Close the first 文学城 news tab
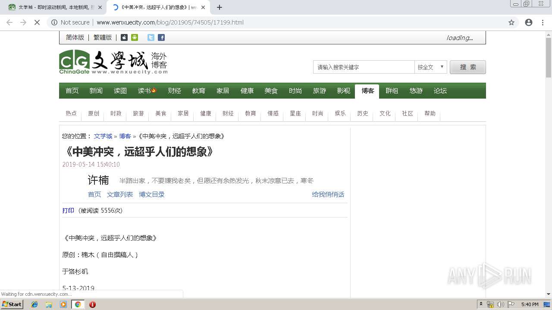552x310 pixels. (100, 7)
